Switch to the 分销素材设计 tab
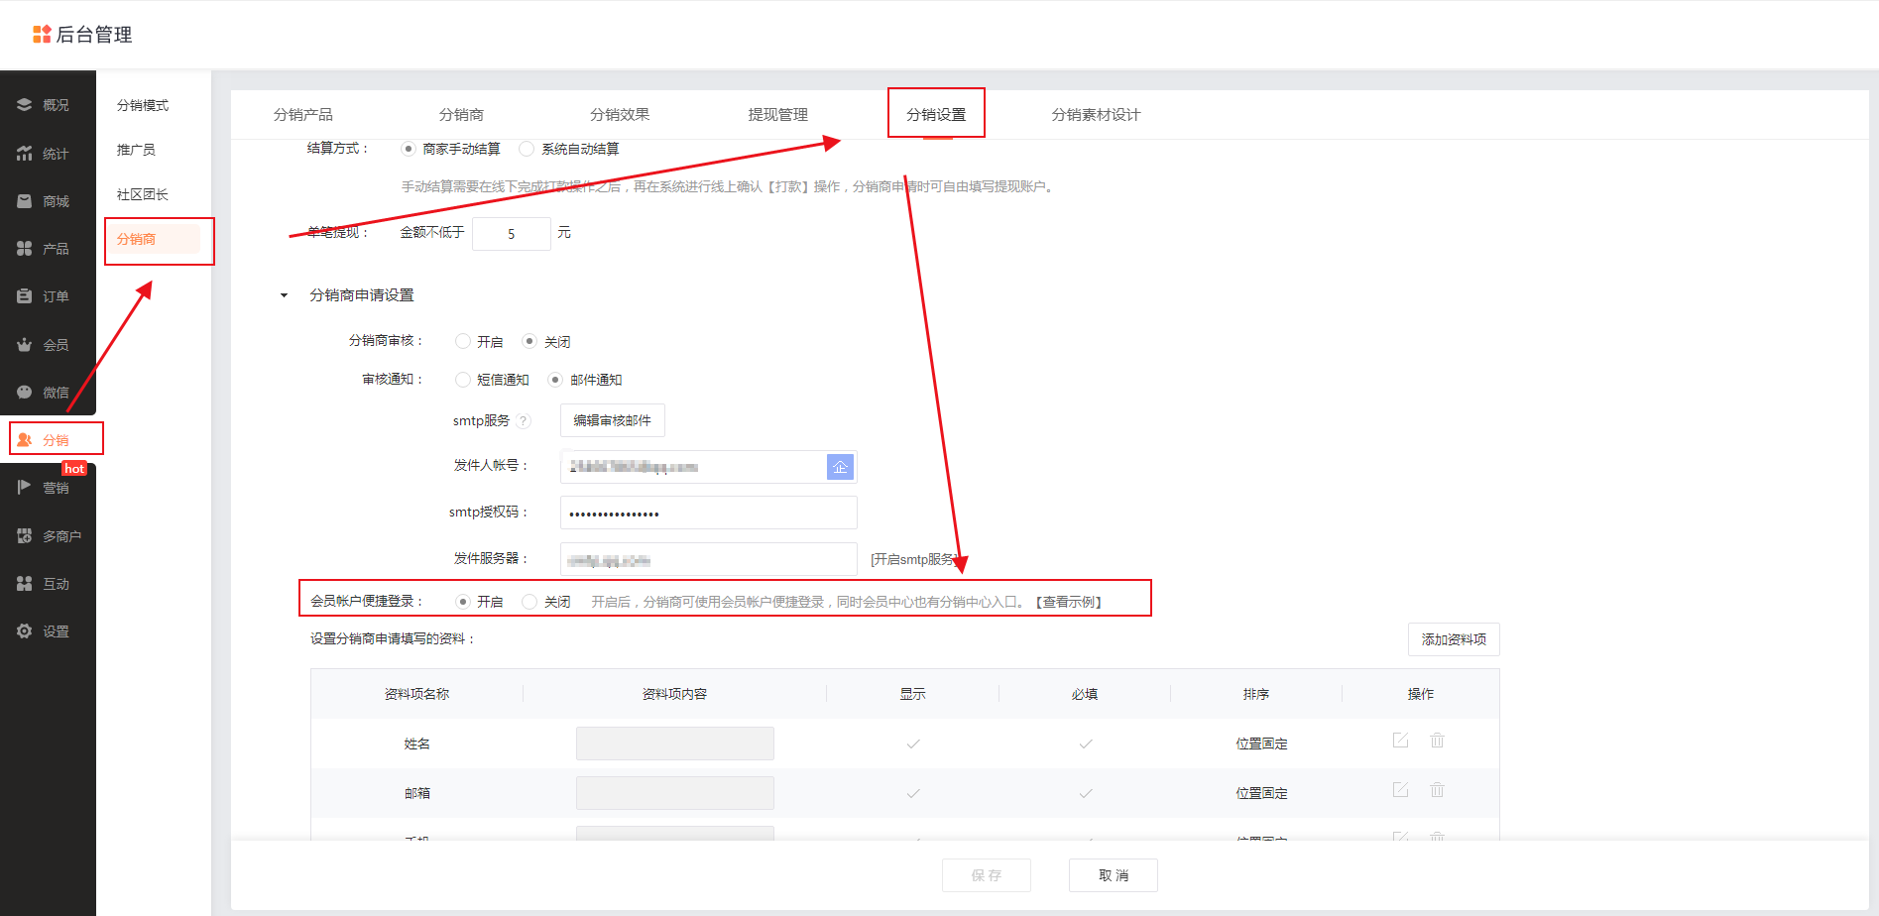The height and width of the screenshot is (916, 1879). [x=1096, y=115]
